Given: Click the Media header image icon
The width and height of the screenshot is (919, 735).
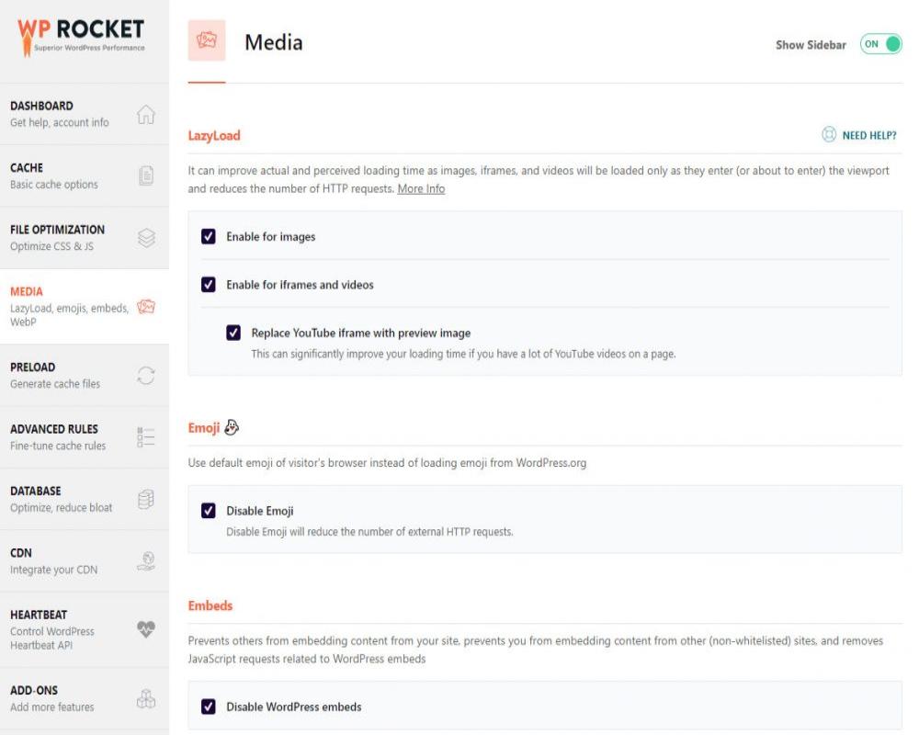Looking at the screenshot, I should click(x=207, y=42).
